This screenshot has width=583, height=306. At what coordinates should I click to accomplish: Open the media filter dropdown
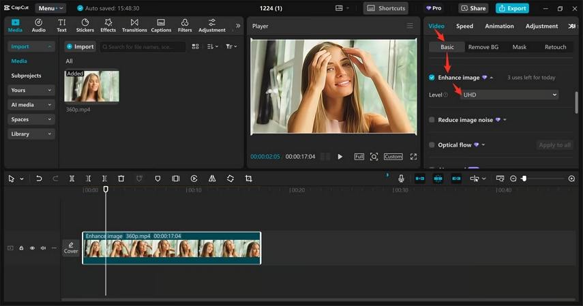231,46
